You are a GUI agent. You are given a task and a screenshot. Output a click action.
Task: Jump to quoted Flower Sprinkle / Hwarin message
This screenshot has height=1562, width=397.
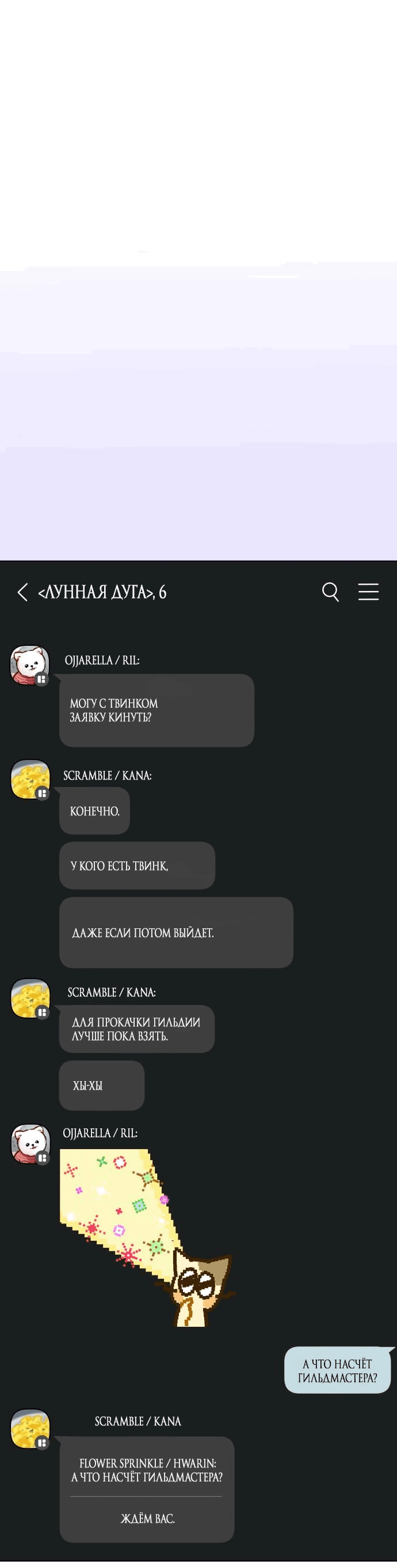pos(147,1470)
